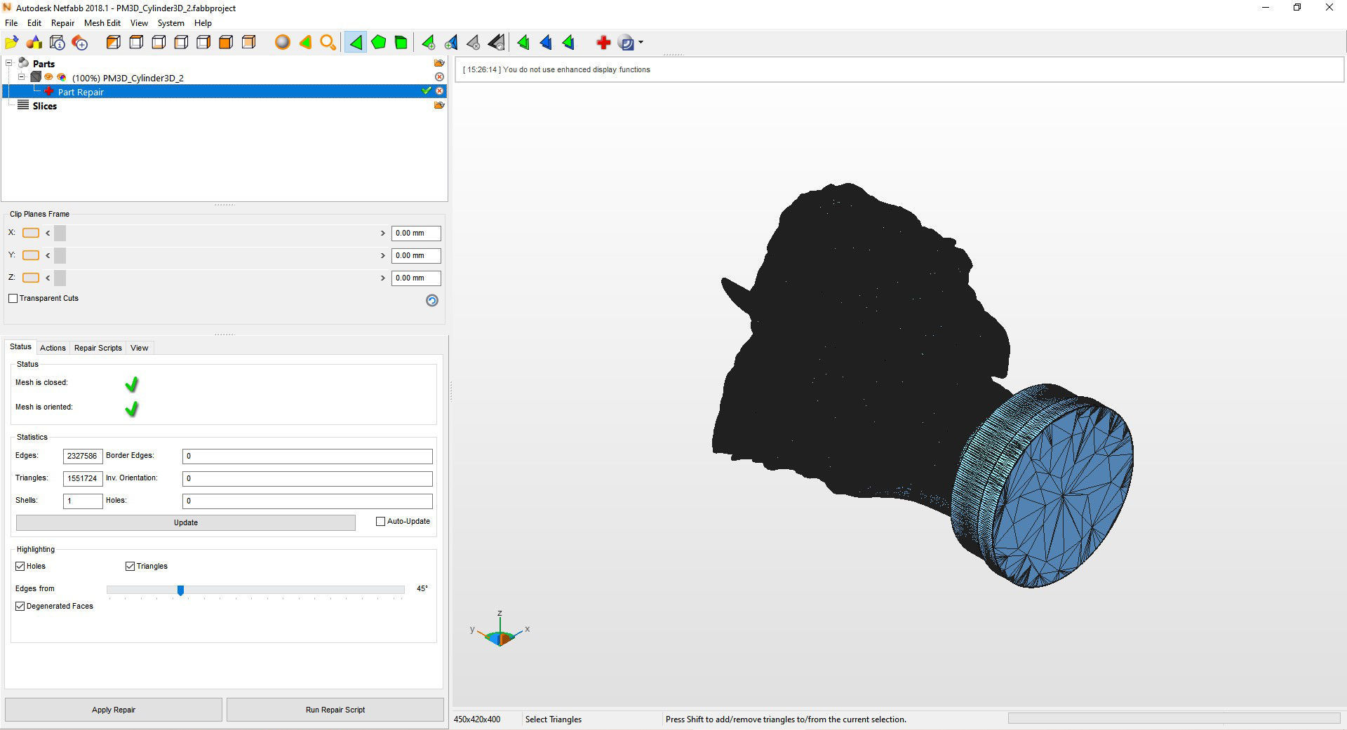The height and width of the screenshot is (730, 1347).
Task: Remove the PM3D_Cylinder3D_2 part with red x
Action: (439, 77)
